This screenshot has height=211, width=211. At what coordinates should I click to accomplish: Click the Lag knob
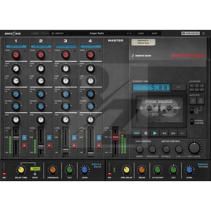(179, 149)
